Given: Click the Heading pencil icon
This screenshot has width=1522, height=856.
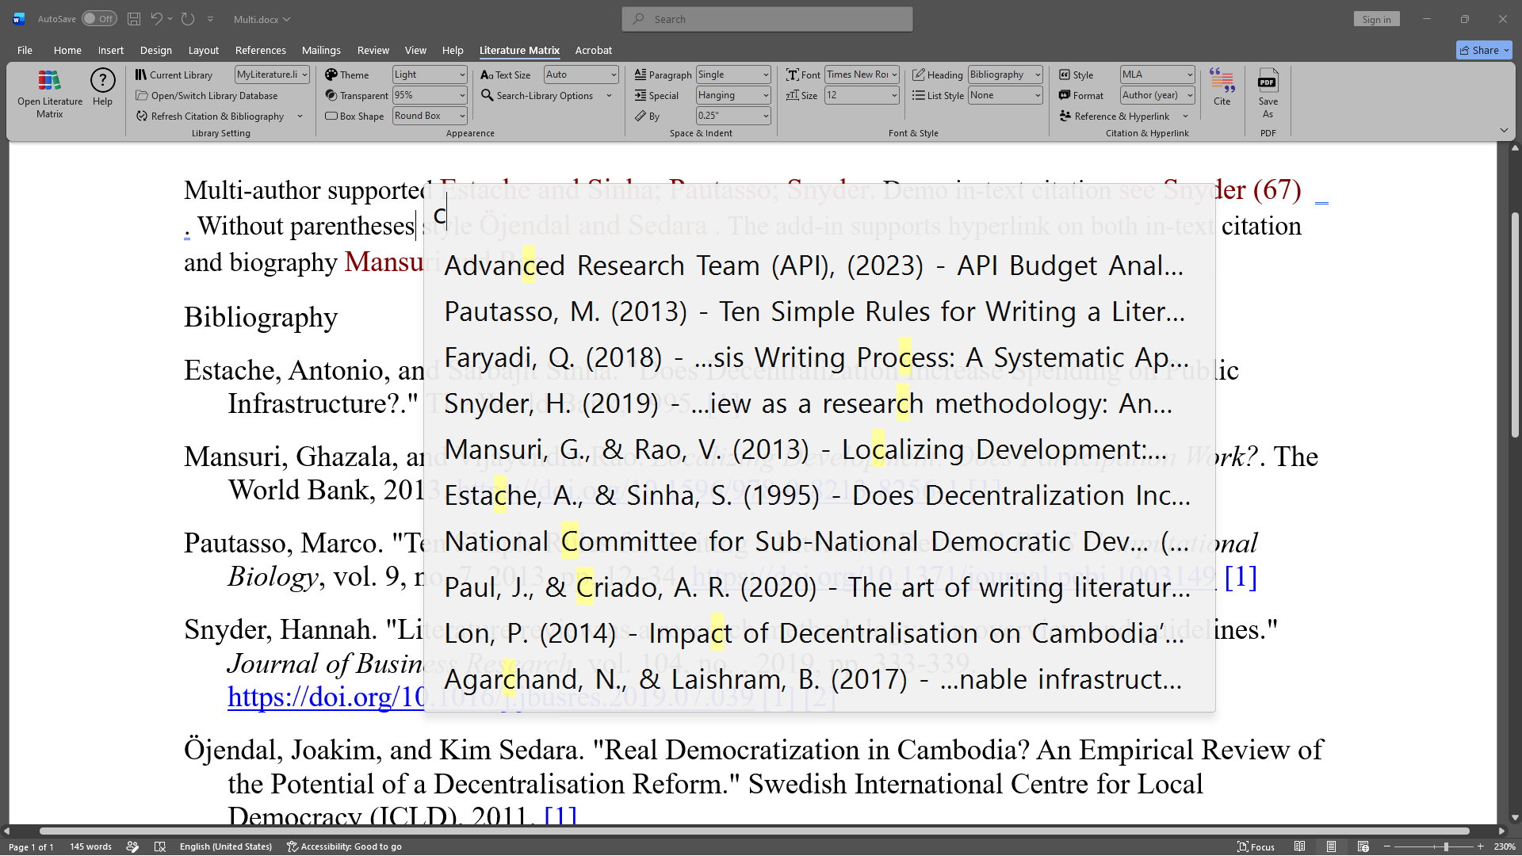Looking at the screenshot, I should pos(919,75).
